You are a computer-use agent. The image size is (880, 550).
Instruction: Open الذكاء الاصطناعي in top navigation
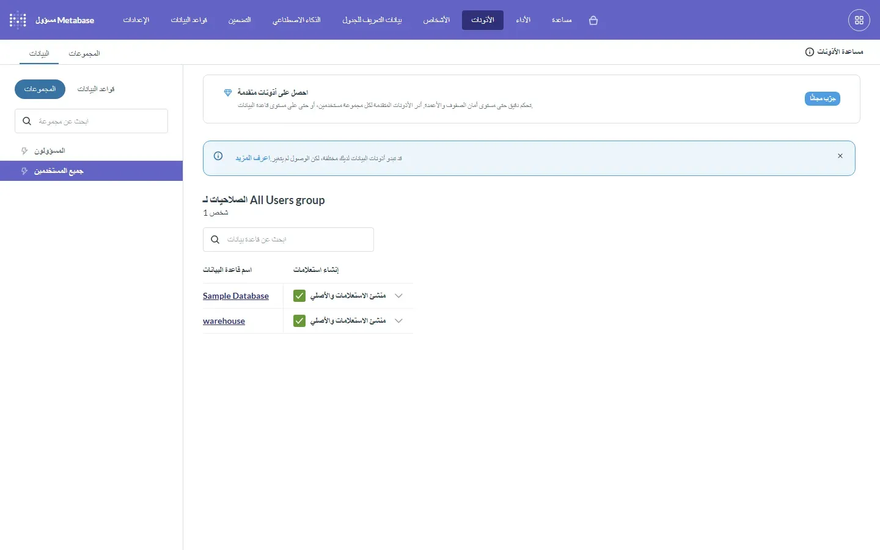(x=296, y=20)
